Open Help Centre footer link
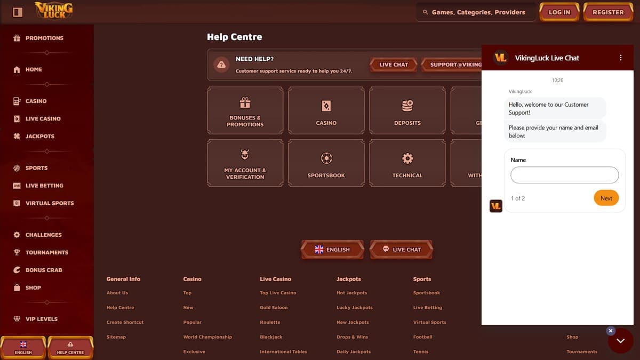The image size is (640, 360). pyautogui.click(x=121, y=308)
